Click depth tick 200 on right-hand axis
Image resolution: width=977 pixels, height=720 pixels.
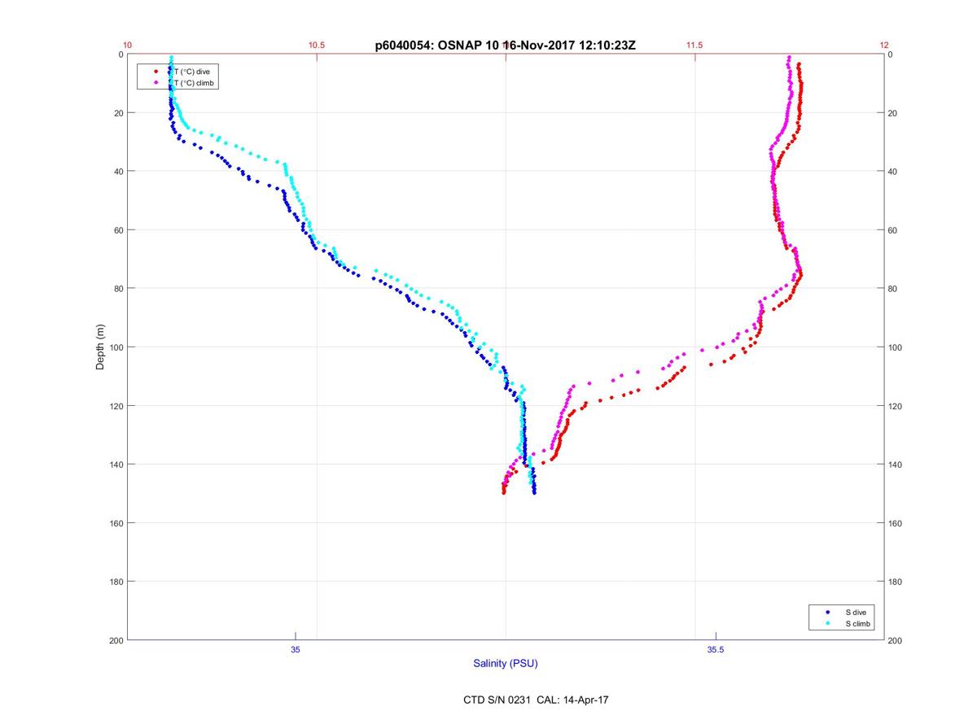896,640
